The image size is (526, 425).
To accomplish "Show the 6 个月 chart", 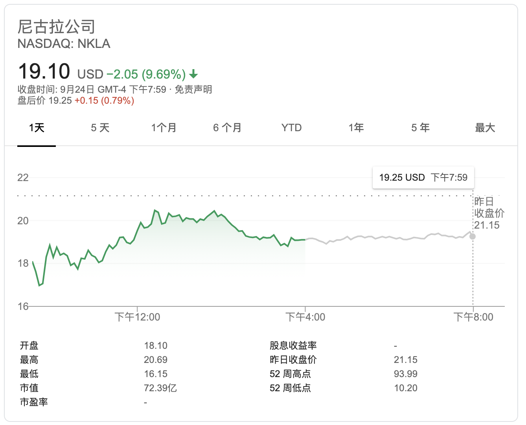I will [227, 128].
